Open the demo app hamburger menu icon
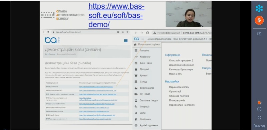The image size is (267, 130). coord(143,39)
